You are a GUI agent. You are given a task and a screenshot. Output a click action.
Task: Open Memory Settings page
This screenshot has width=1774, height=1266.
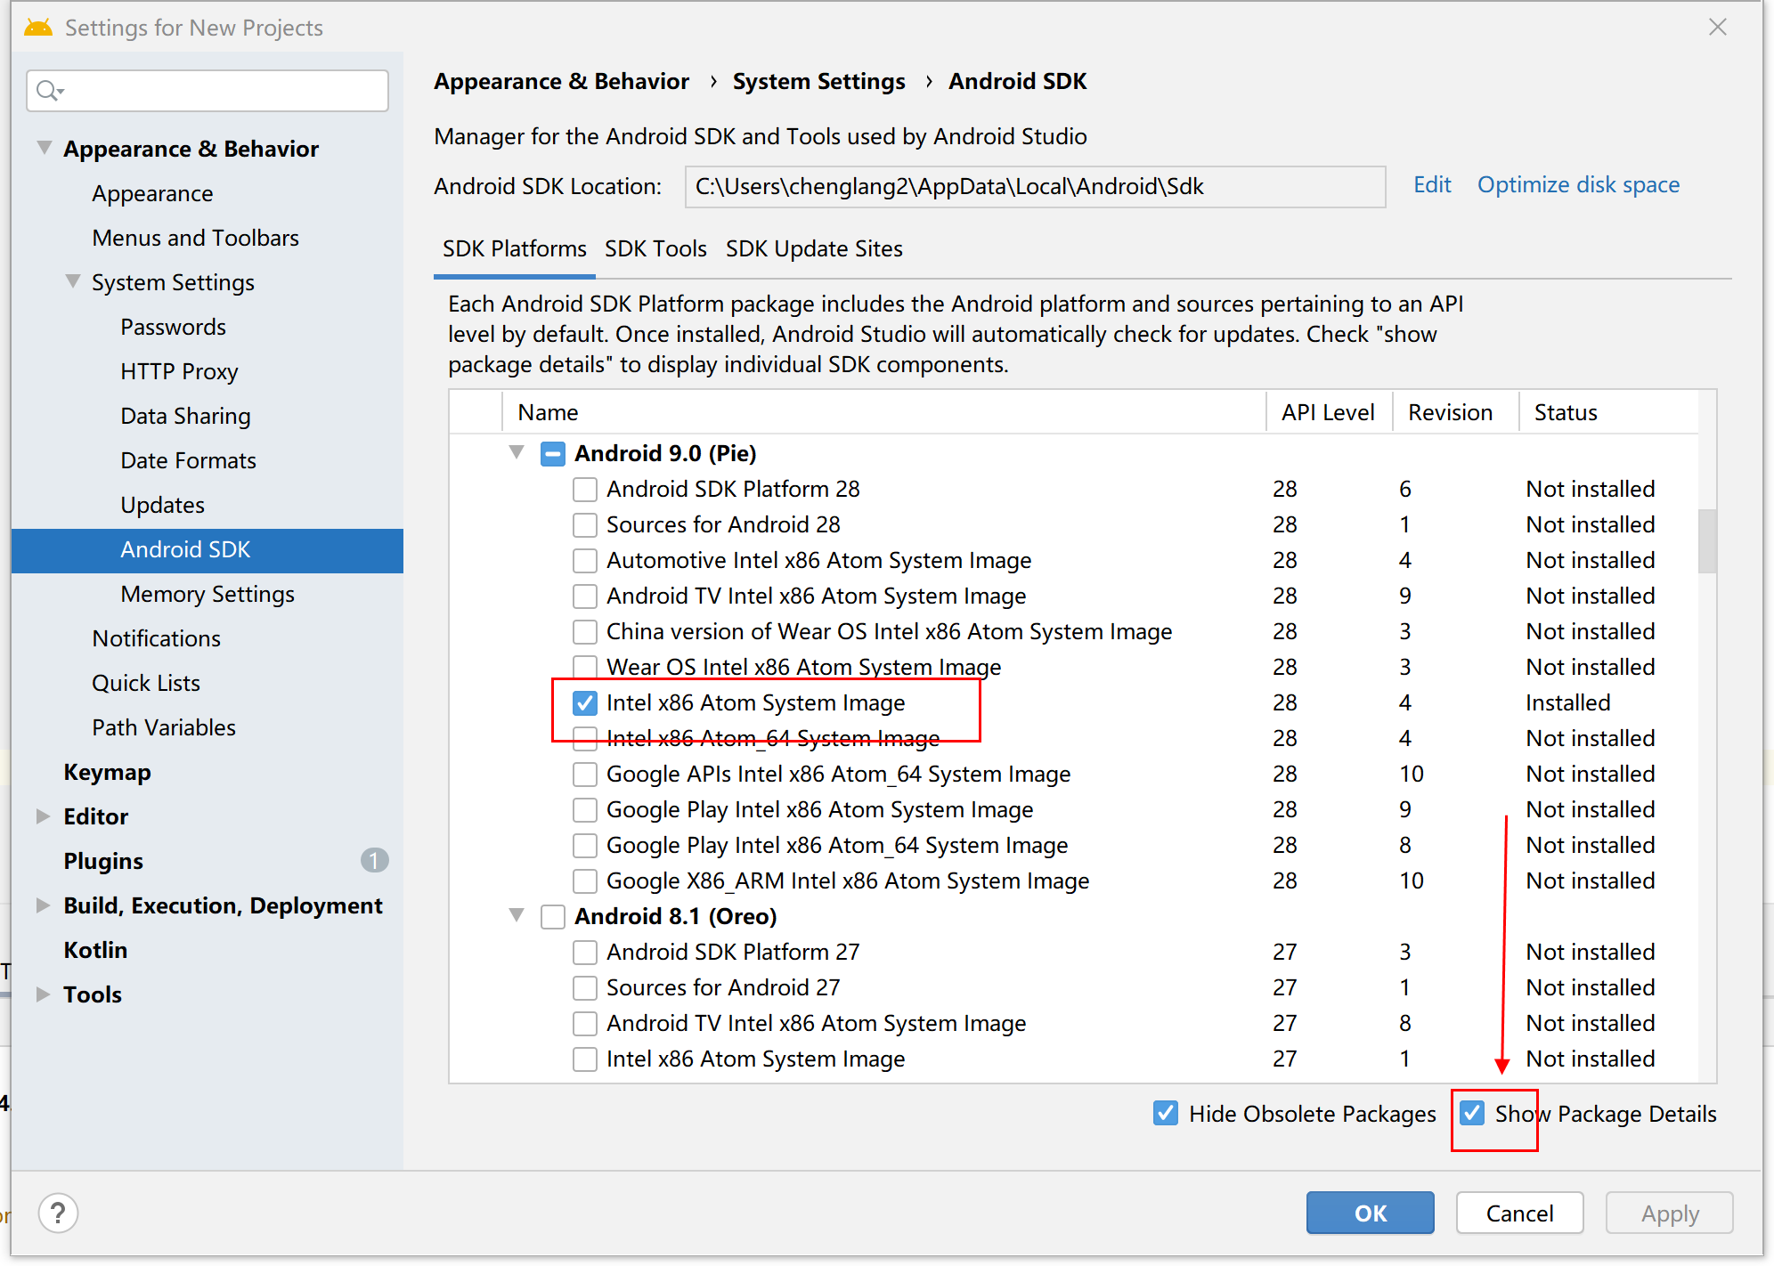pyautogui.click(x=208, y=594)
